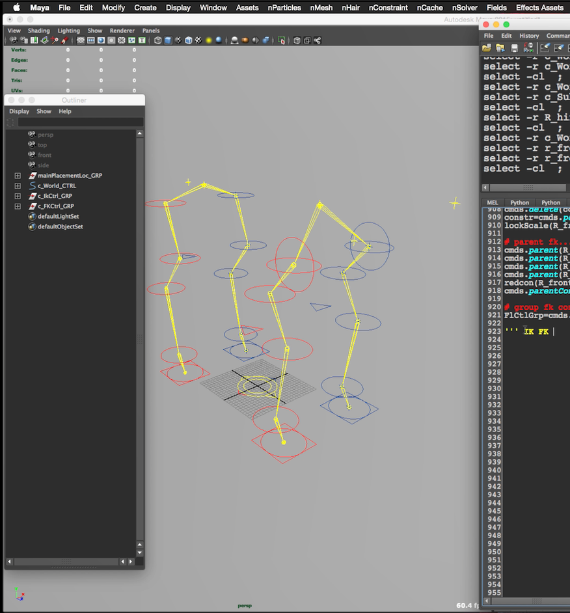The width and height of the screenshot is (570, 613).
Task: Open the viewport Shading menu
Action: pyautogui.click(x=38, y=31)
